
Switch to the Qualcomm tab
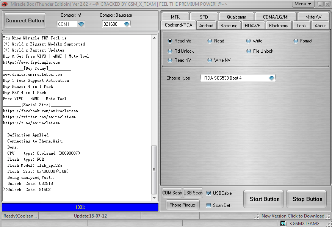tap(236, 17)
